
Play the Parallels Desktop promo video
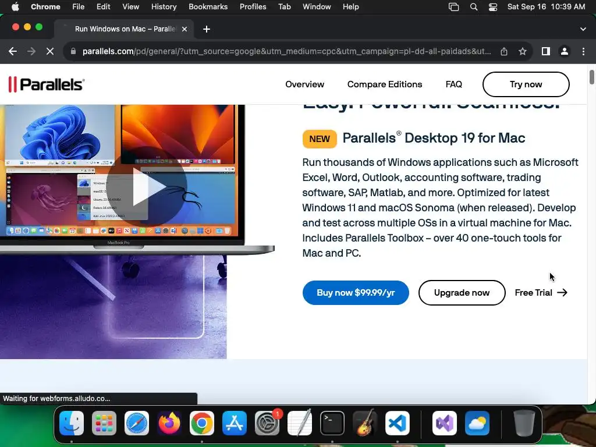pyautogui.click(x=147, y=187)
